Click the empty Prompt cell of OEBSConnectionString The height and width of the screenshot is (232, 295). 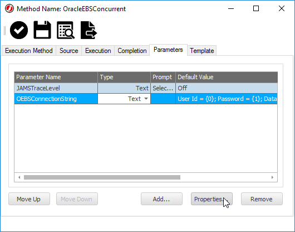coord(163,99)
